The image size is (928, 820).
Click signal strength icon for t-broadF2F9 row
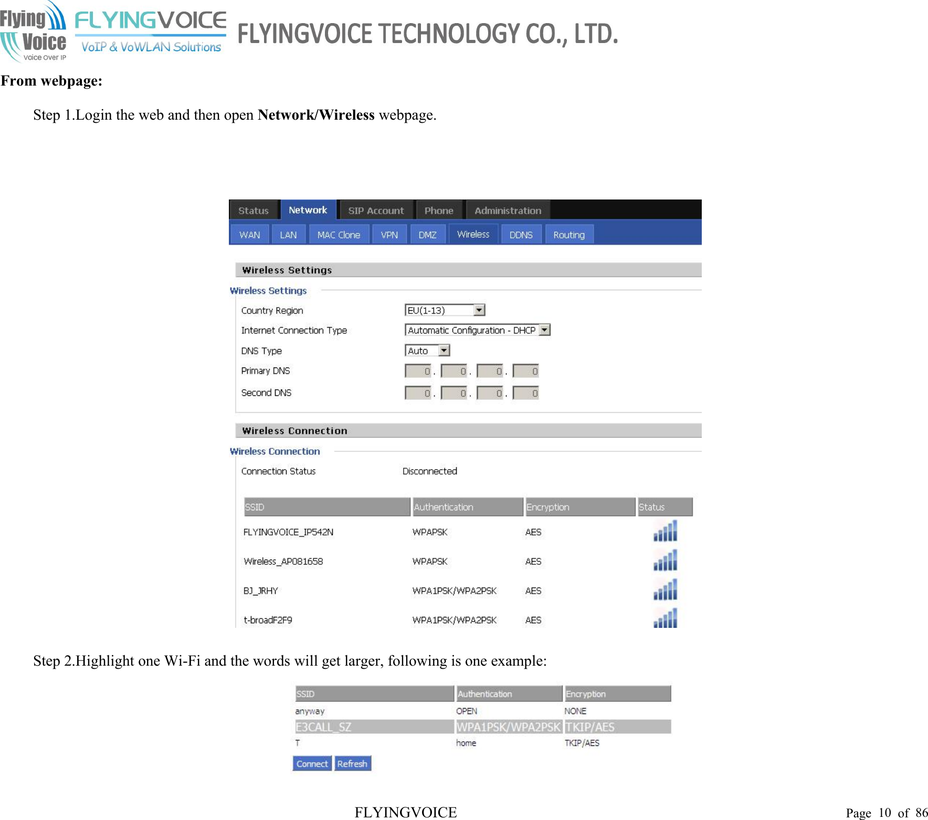click(665, 618)
